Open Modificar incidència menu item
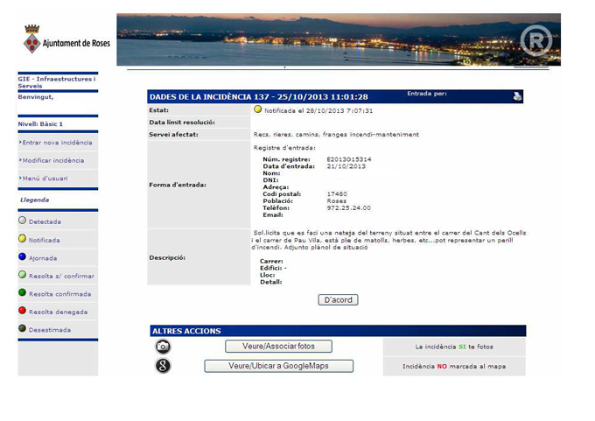The height and width of the screenshot is (421, 595). [53, 160]
